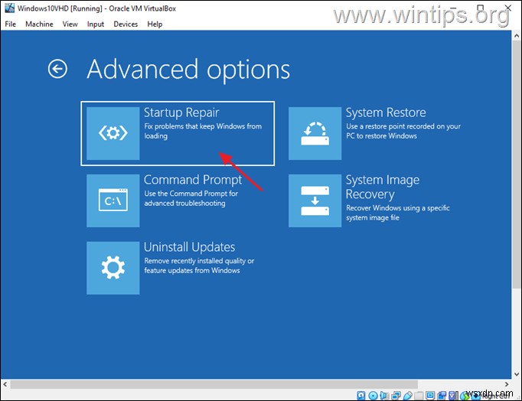Click the vertical scrollbar up arrow
522x401 pixels.
pos(517,35)
